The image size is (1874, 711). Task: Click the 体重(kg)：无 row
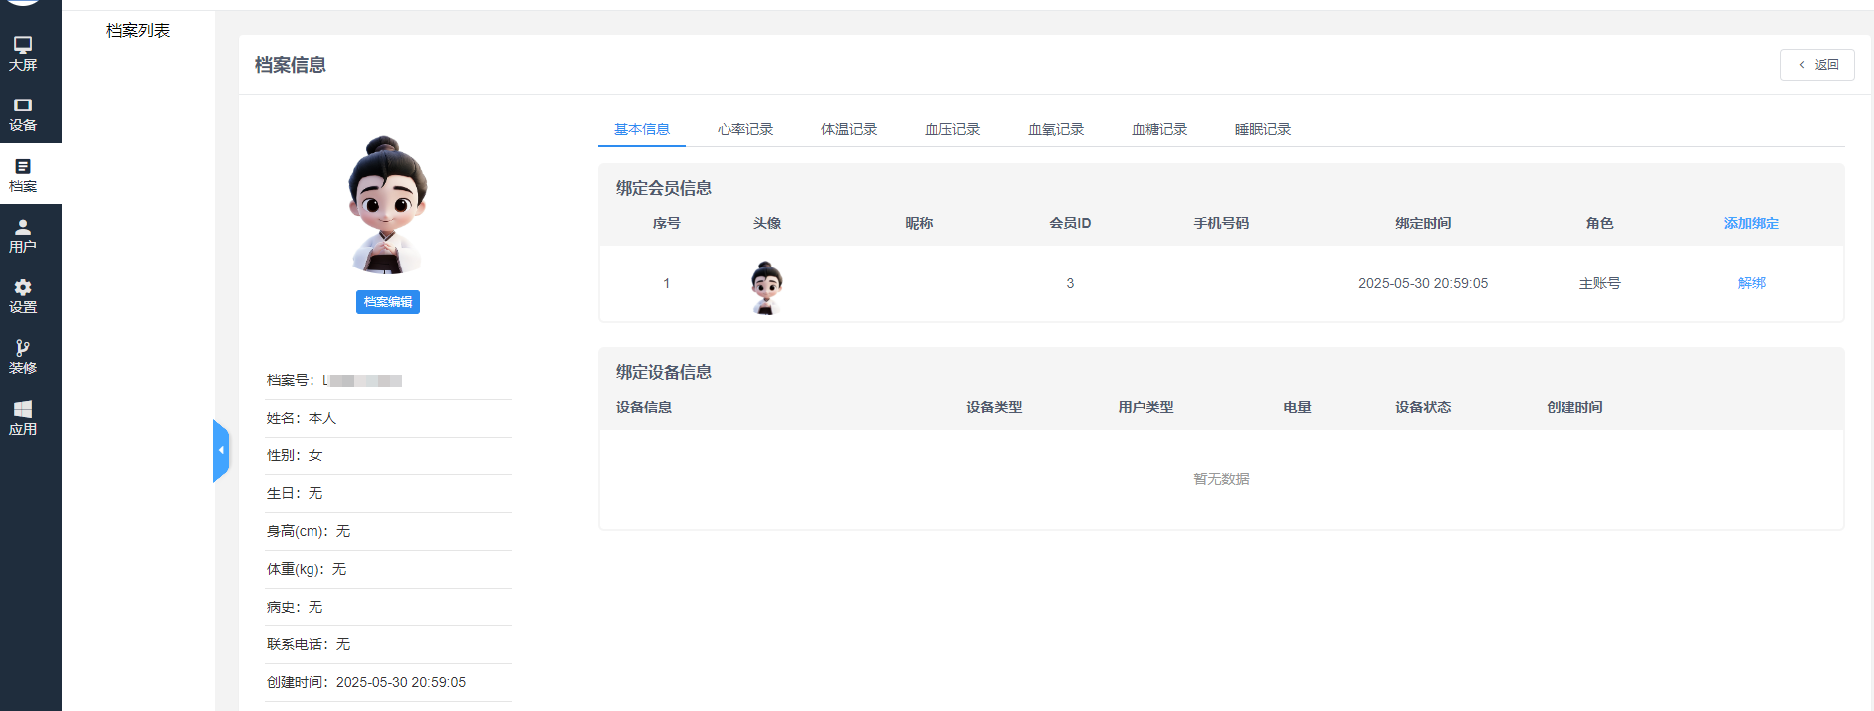coord(388,569)
